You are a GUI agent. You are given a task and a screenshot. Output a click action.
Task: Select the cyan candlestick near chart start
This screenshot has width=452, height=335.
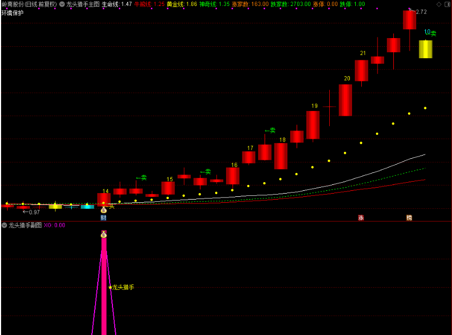point(87,207)
